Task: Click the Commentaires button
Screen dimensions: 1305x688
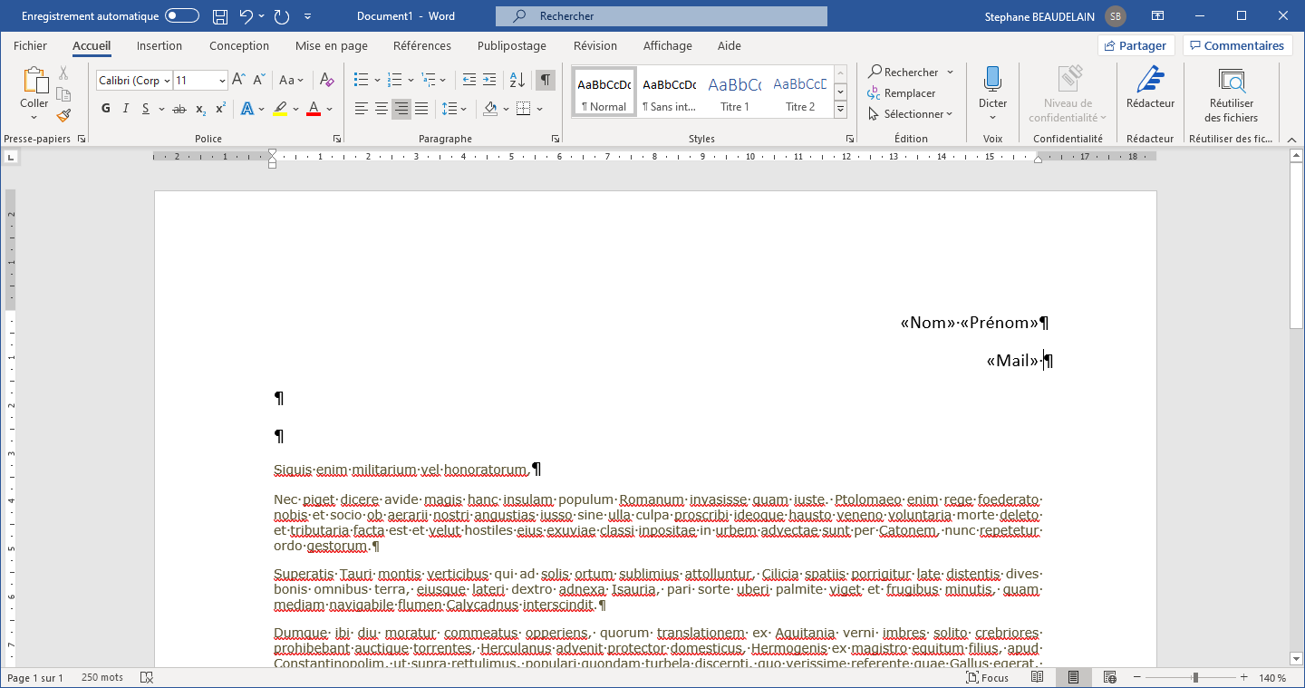Action: (x=1237, y=45)
